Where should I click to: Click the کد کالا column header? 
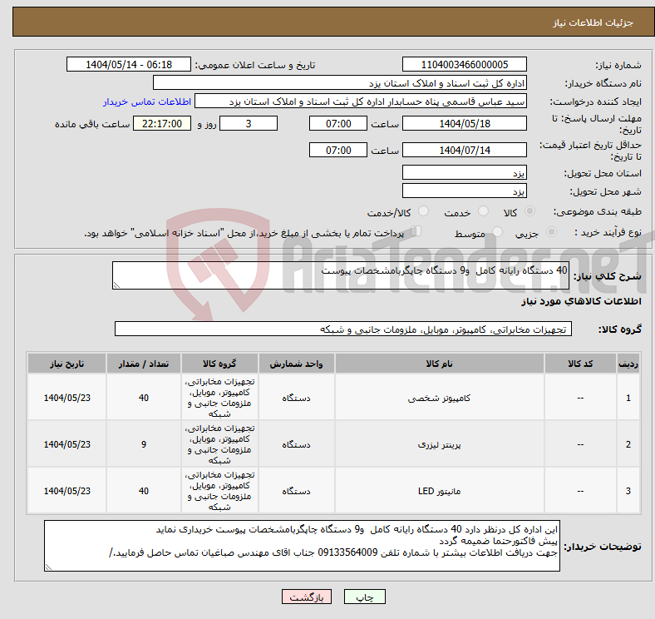coord(580,364)
